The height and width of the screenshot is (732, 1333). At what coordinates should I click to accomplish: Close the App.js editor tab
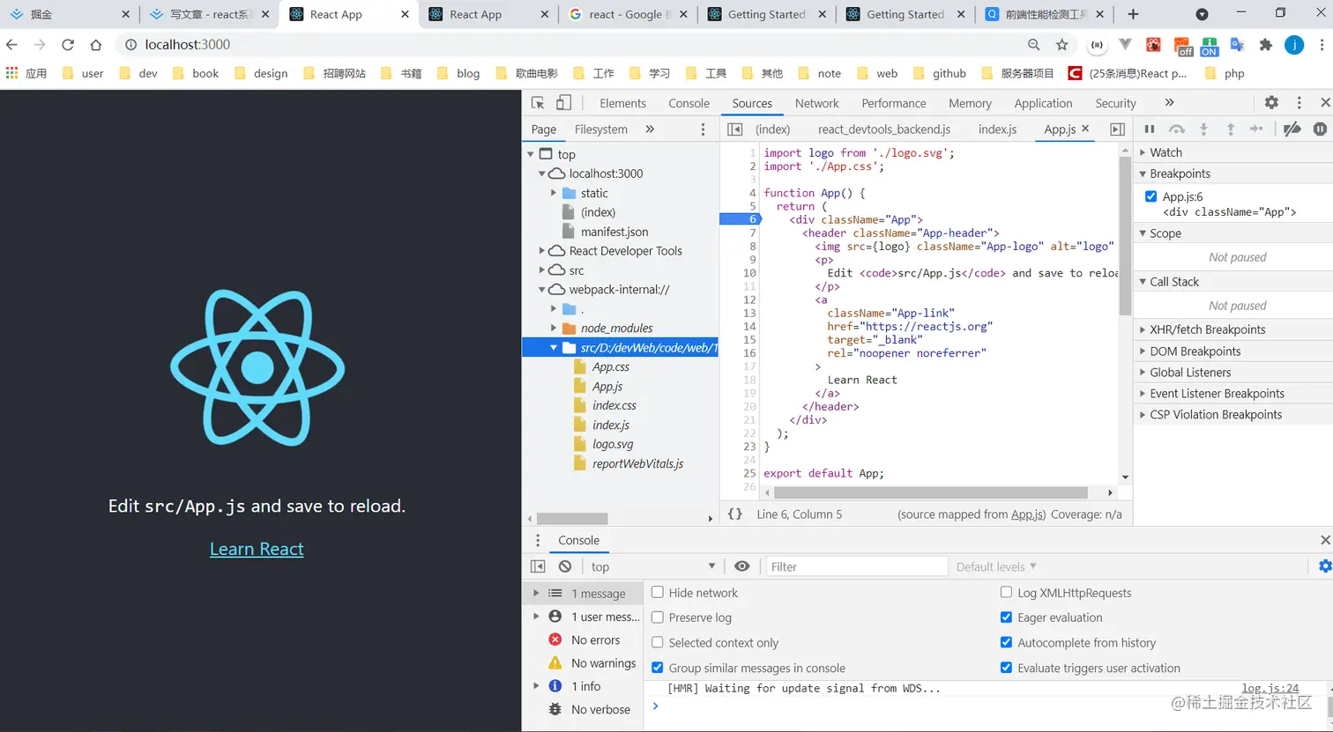pyautogui.click(x=1085, y=129)
